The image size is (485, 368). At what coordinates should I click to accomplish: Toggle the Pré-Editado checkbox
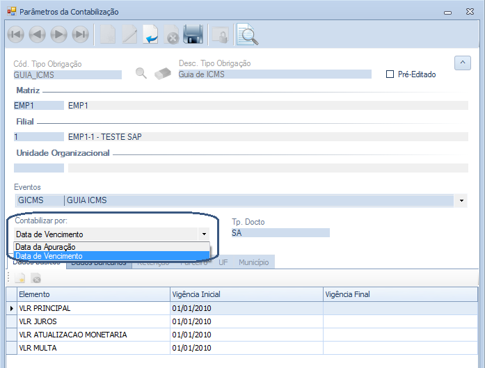390,74
